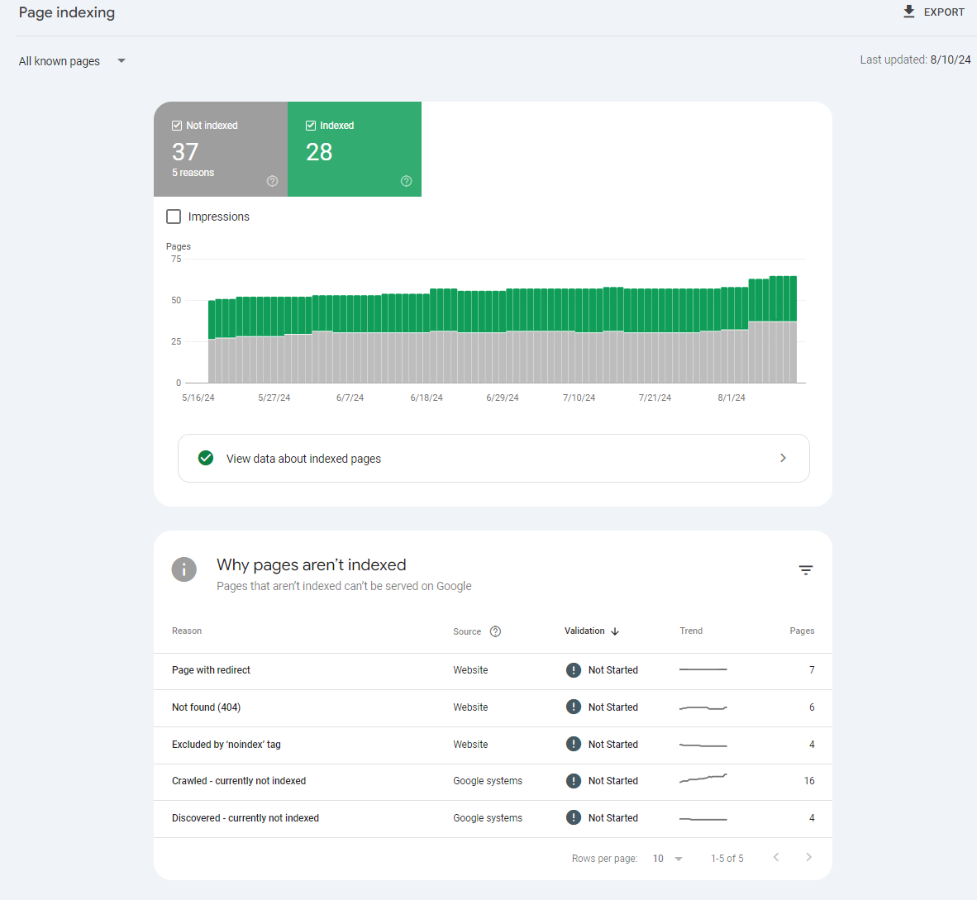Viewport: 977px width, 900px height.
Task: Click the 8/1/24 date label on chart
Action: [x=732, y=398]
